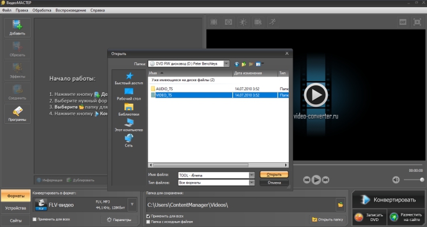Toggle left Применить для всех checkbox
Screen dimensions: 427x227
pos(34,219)
